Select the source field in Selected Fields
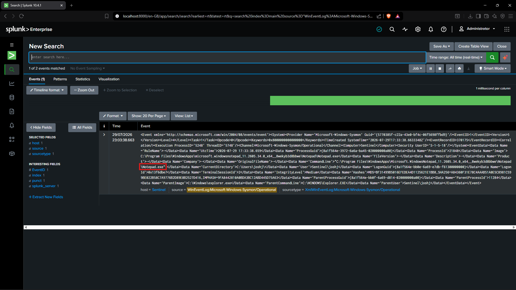Image resolution: width=516 pixels, height=290 pixels. tap(38, 148)
